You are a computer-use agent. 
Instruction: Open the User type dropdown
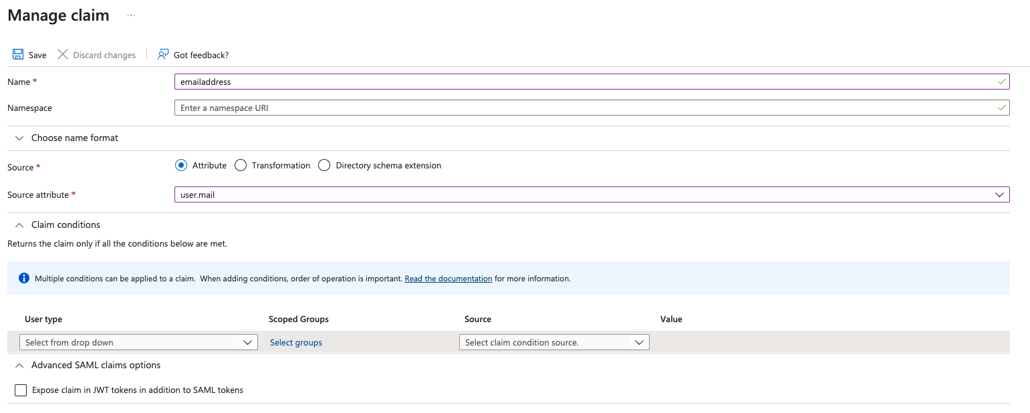139,342
